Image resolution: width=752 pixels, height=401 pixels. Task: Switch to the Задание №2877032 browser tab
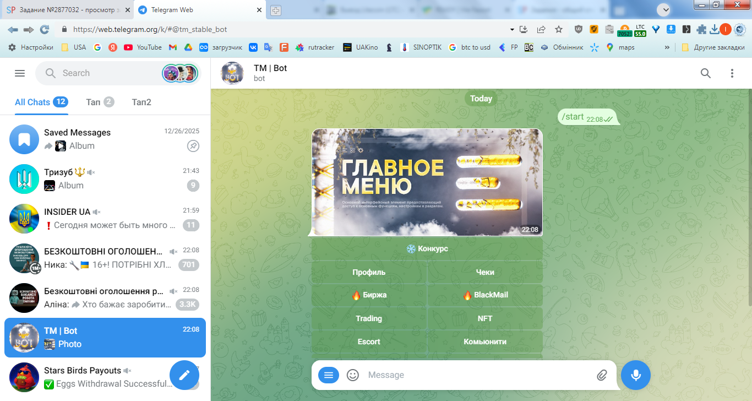tap(66, 10)
